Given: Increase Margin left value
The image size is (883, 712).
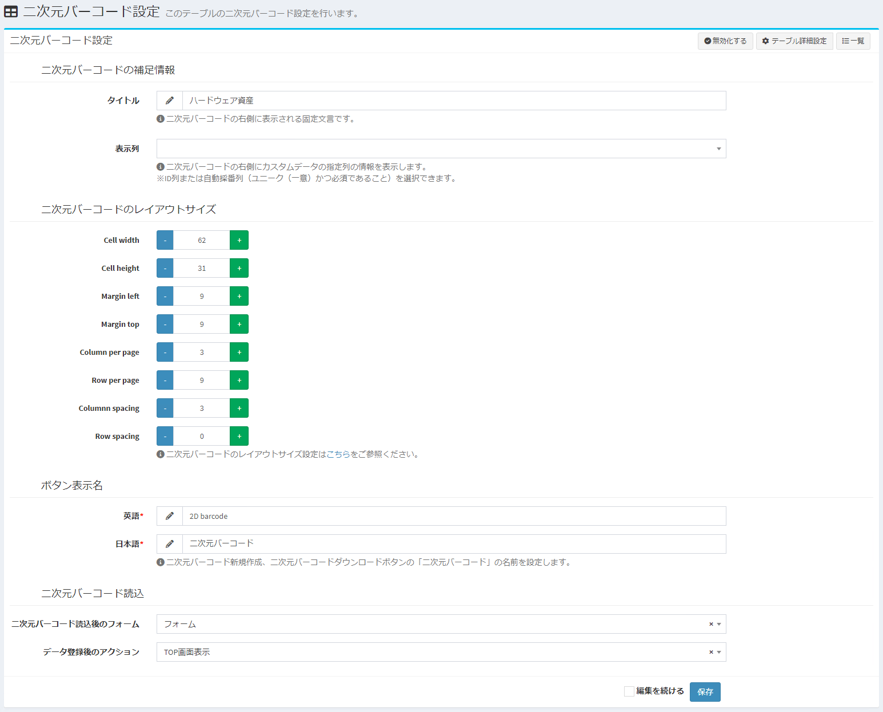Looking at the screenshot, I should 239,297.
